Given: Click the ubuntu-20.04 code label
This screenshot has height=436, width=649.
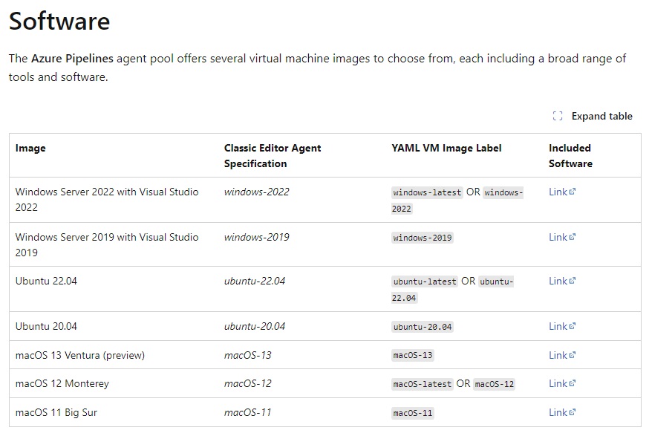Looking at the screenshot, I should [x=423, y=327].
